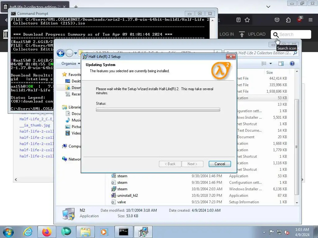The height and width of the screenshot is (238, 318).
Task: Click the archive.org magnifier search icon
Action: point(275,35)
